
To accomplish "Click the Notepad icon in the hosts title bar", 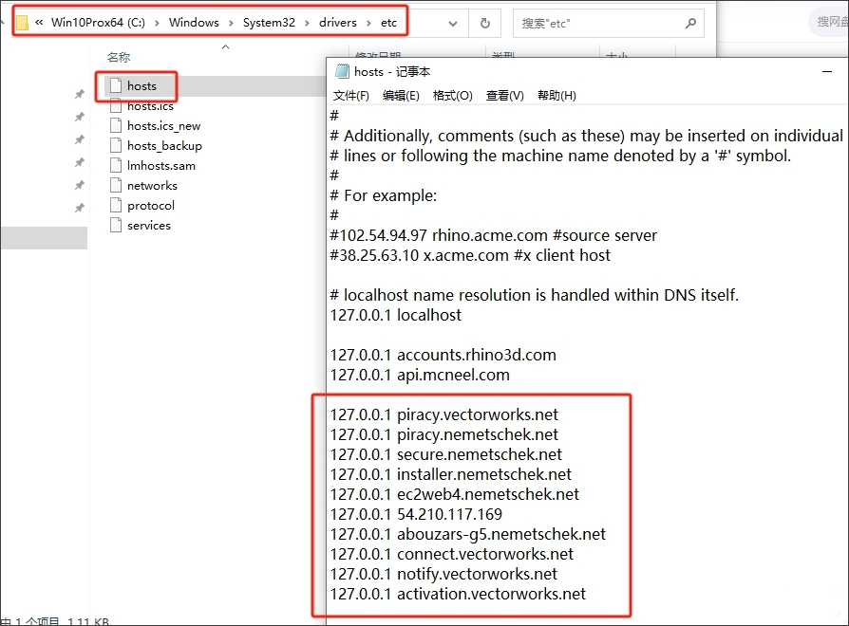I will tap(342, 71).
